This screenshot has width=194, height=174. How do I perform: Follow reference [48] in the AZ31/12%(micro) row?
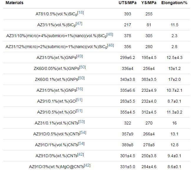tap(110, 45)
